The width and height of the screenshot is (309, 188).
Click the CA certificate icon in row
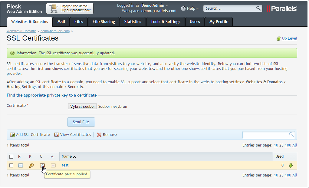[x=53, y=165]
